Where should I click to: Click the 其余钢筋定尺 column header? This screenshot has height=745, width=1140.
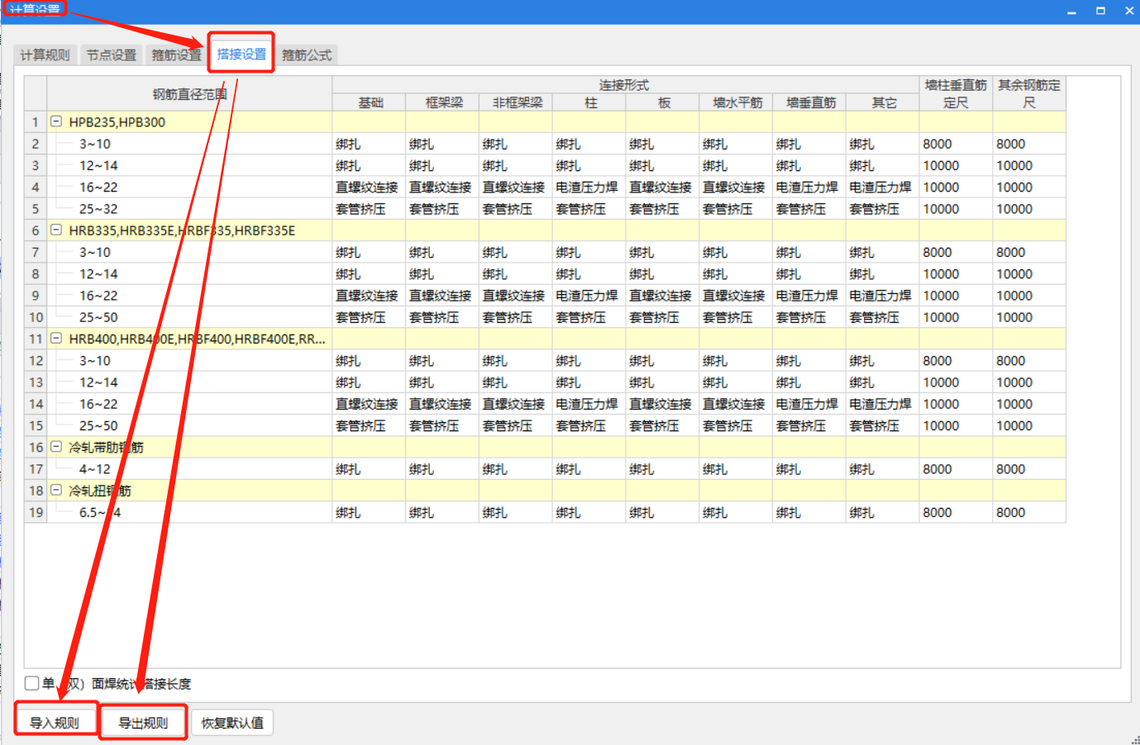(x=1029, y=93)
